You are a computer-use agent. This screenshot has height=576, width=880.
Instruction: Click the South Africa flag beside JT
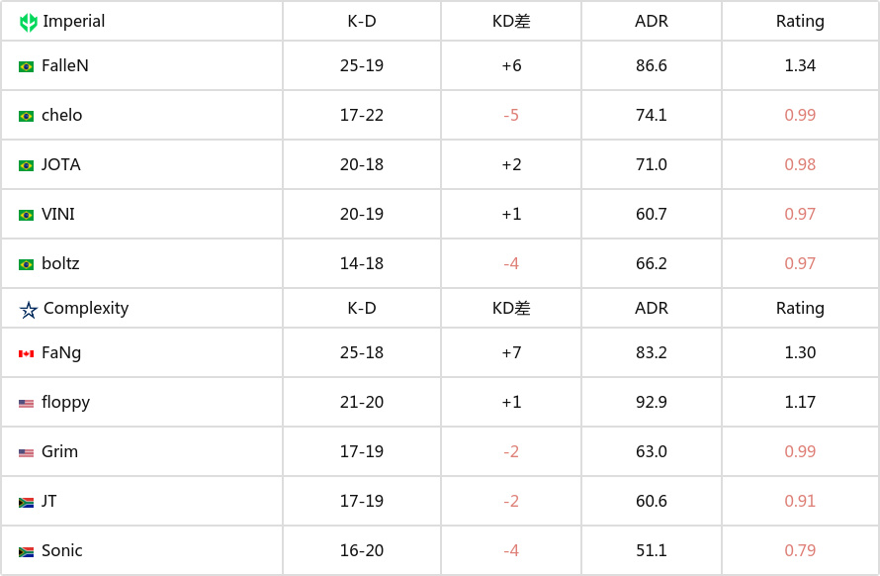pyautogui.click(x=26, y=503)
